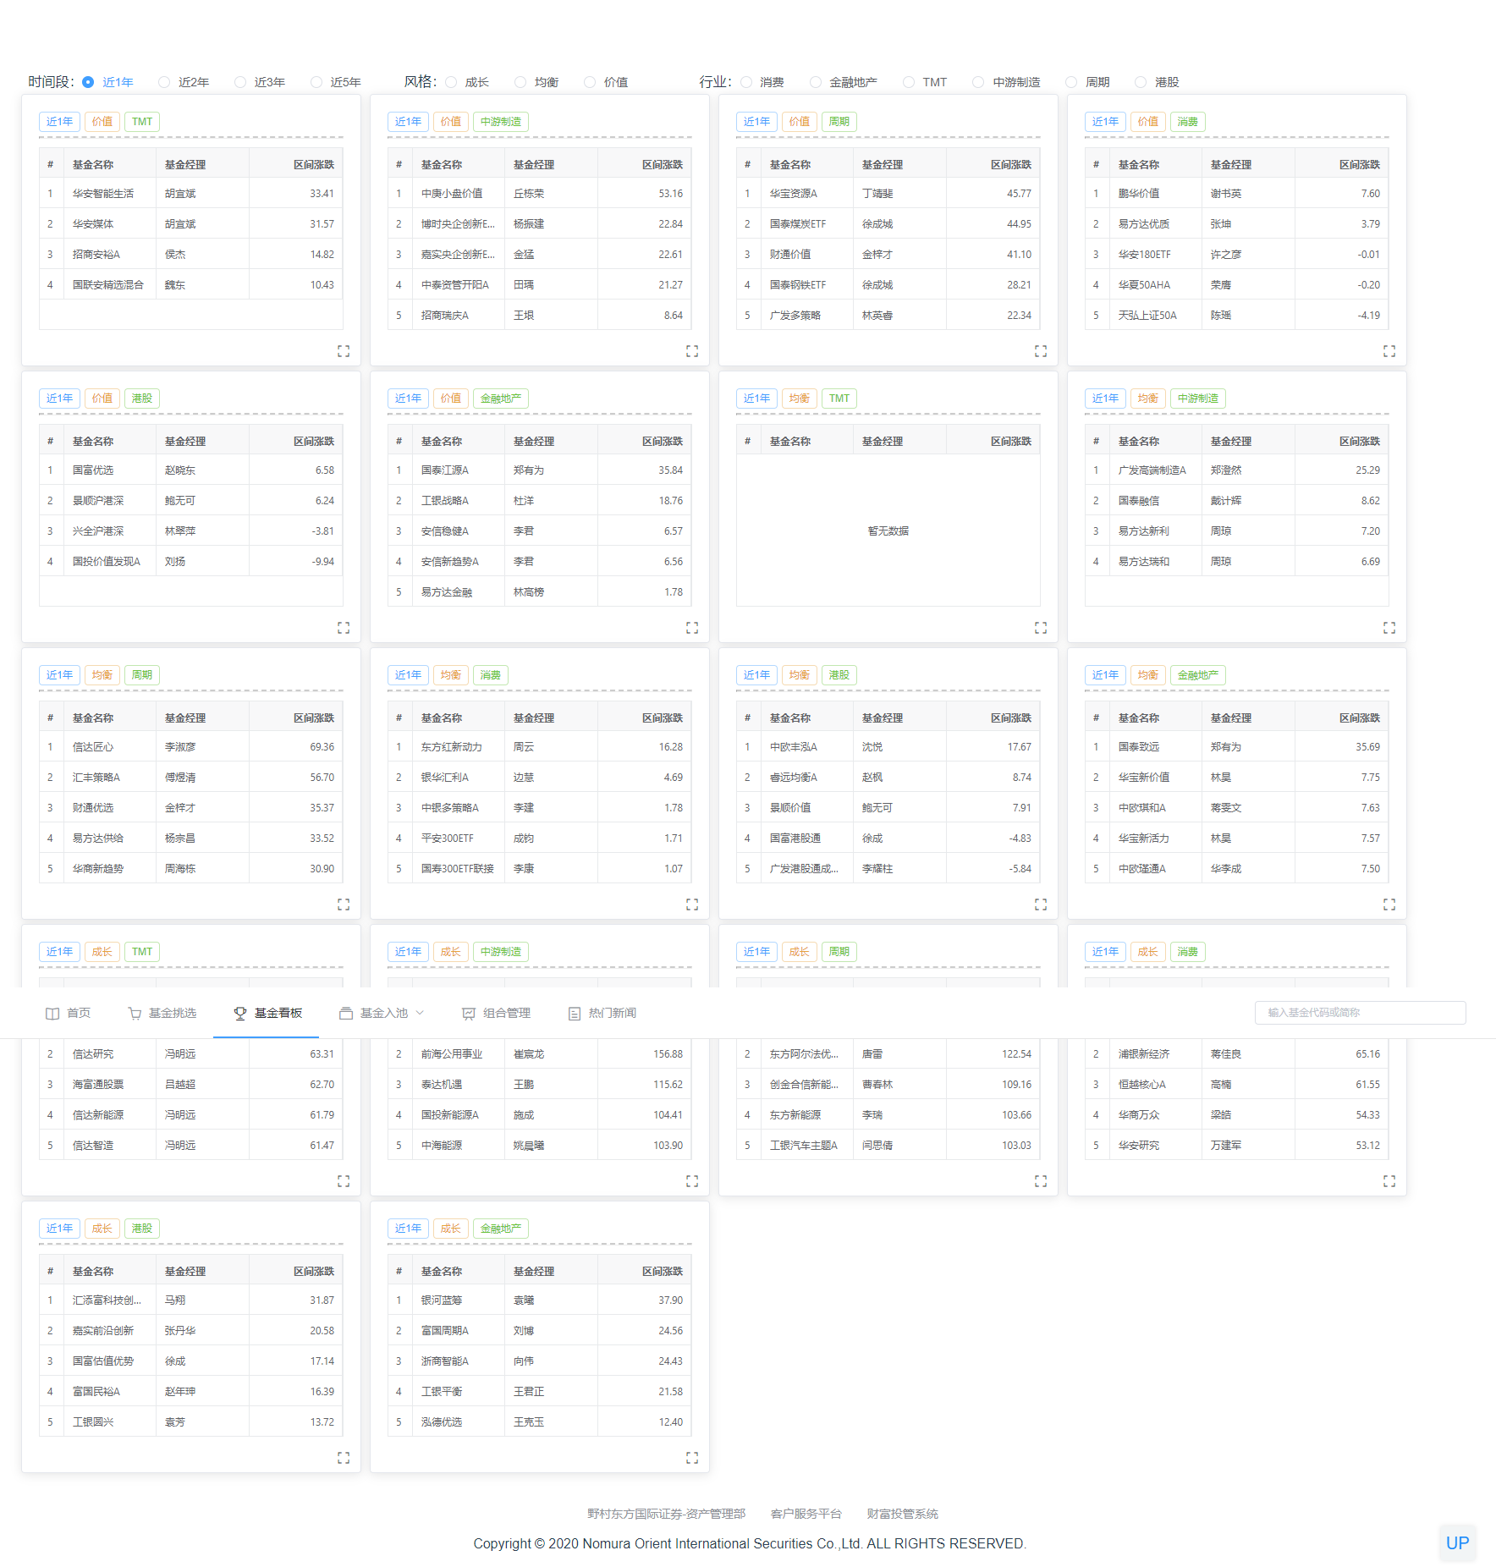
Task: Click manager 冯明远 in the 信达研究 row
Action: [x=180, y=1054]
